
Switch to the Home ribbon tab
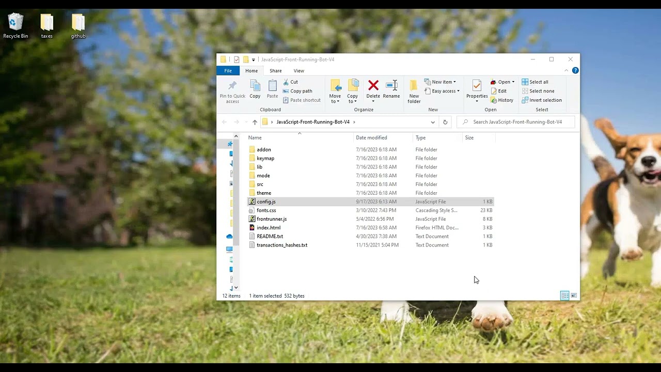(251, 71)
